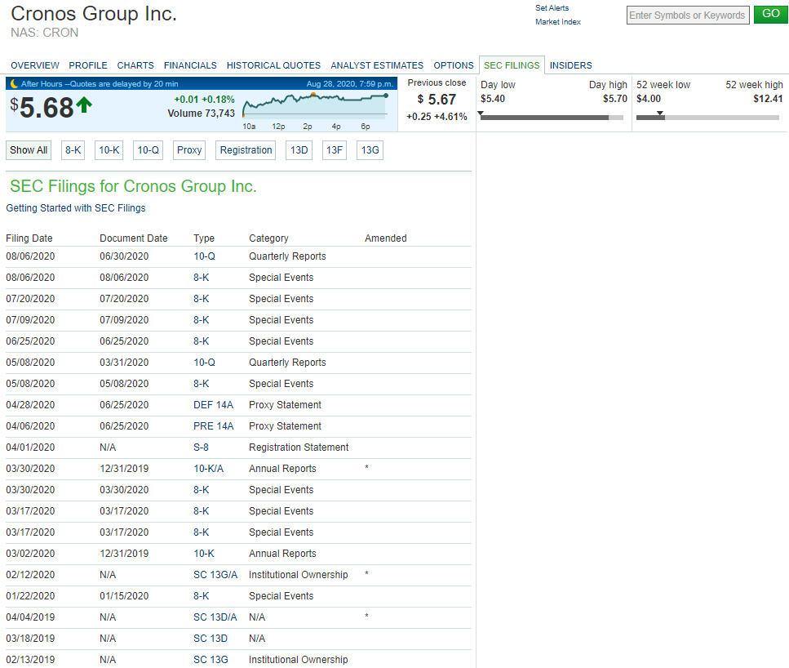This screenshot has width=789, height=668.
Task: Switch to the Options tab
Action: (454, 65)
